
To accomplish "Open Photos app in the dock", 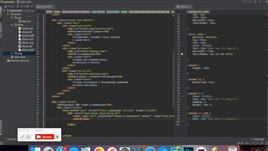I will pyautogui.click(x=99, y=149).
